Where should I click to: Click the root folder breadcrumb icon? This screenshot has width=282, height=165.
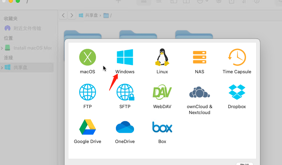[106, 16]
